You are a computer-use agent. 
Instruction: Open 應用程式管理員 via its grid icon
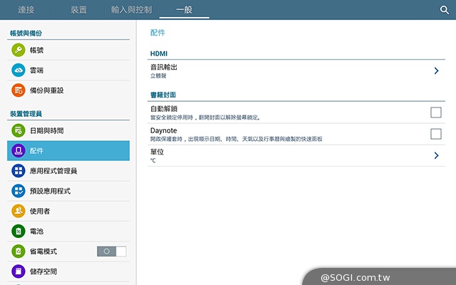(x=19, y=171)
